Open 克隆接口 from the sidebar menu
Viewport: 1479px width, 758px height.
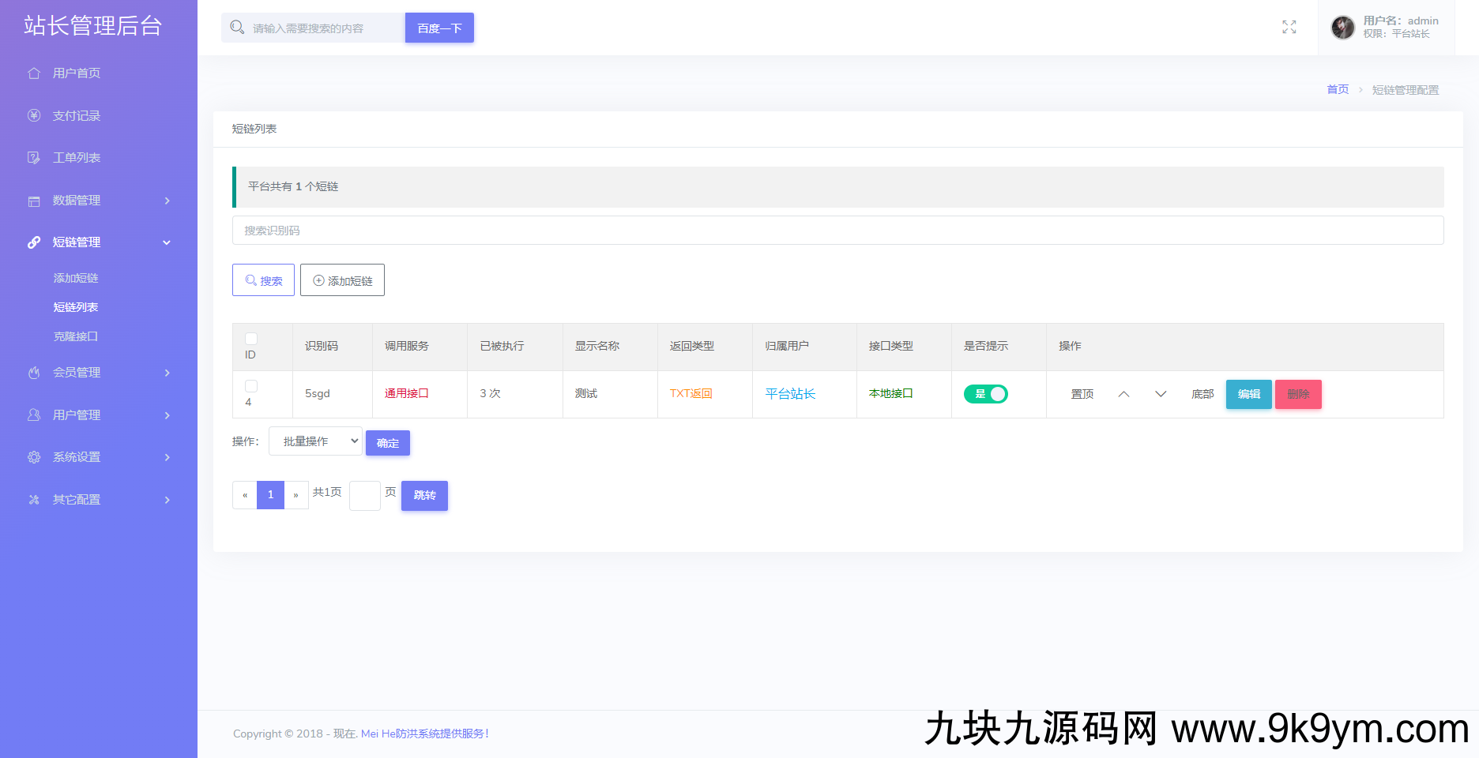tap(76, 336)
